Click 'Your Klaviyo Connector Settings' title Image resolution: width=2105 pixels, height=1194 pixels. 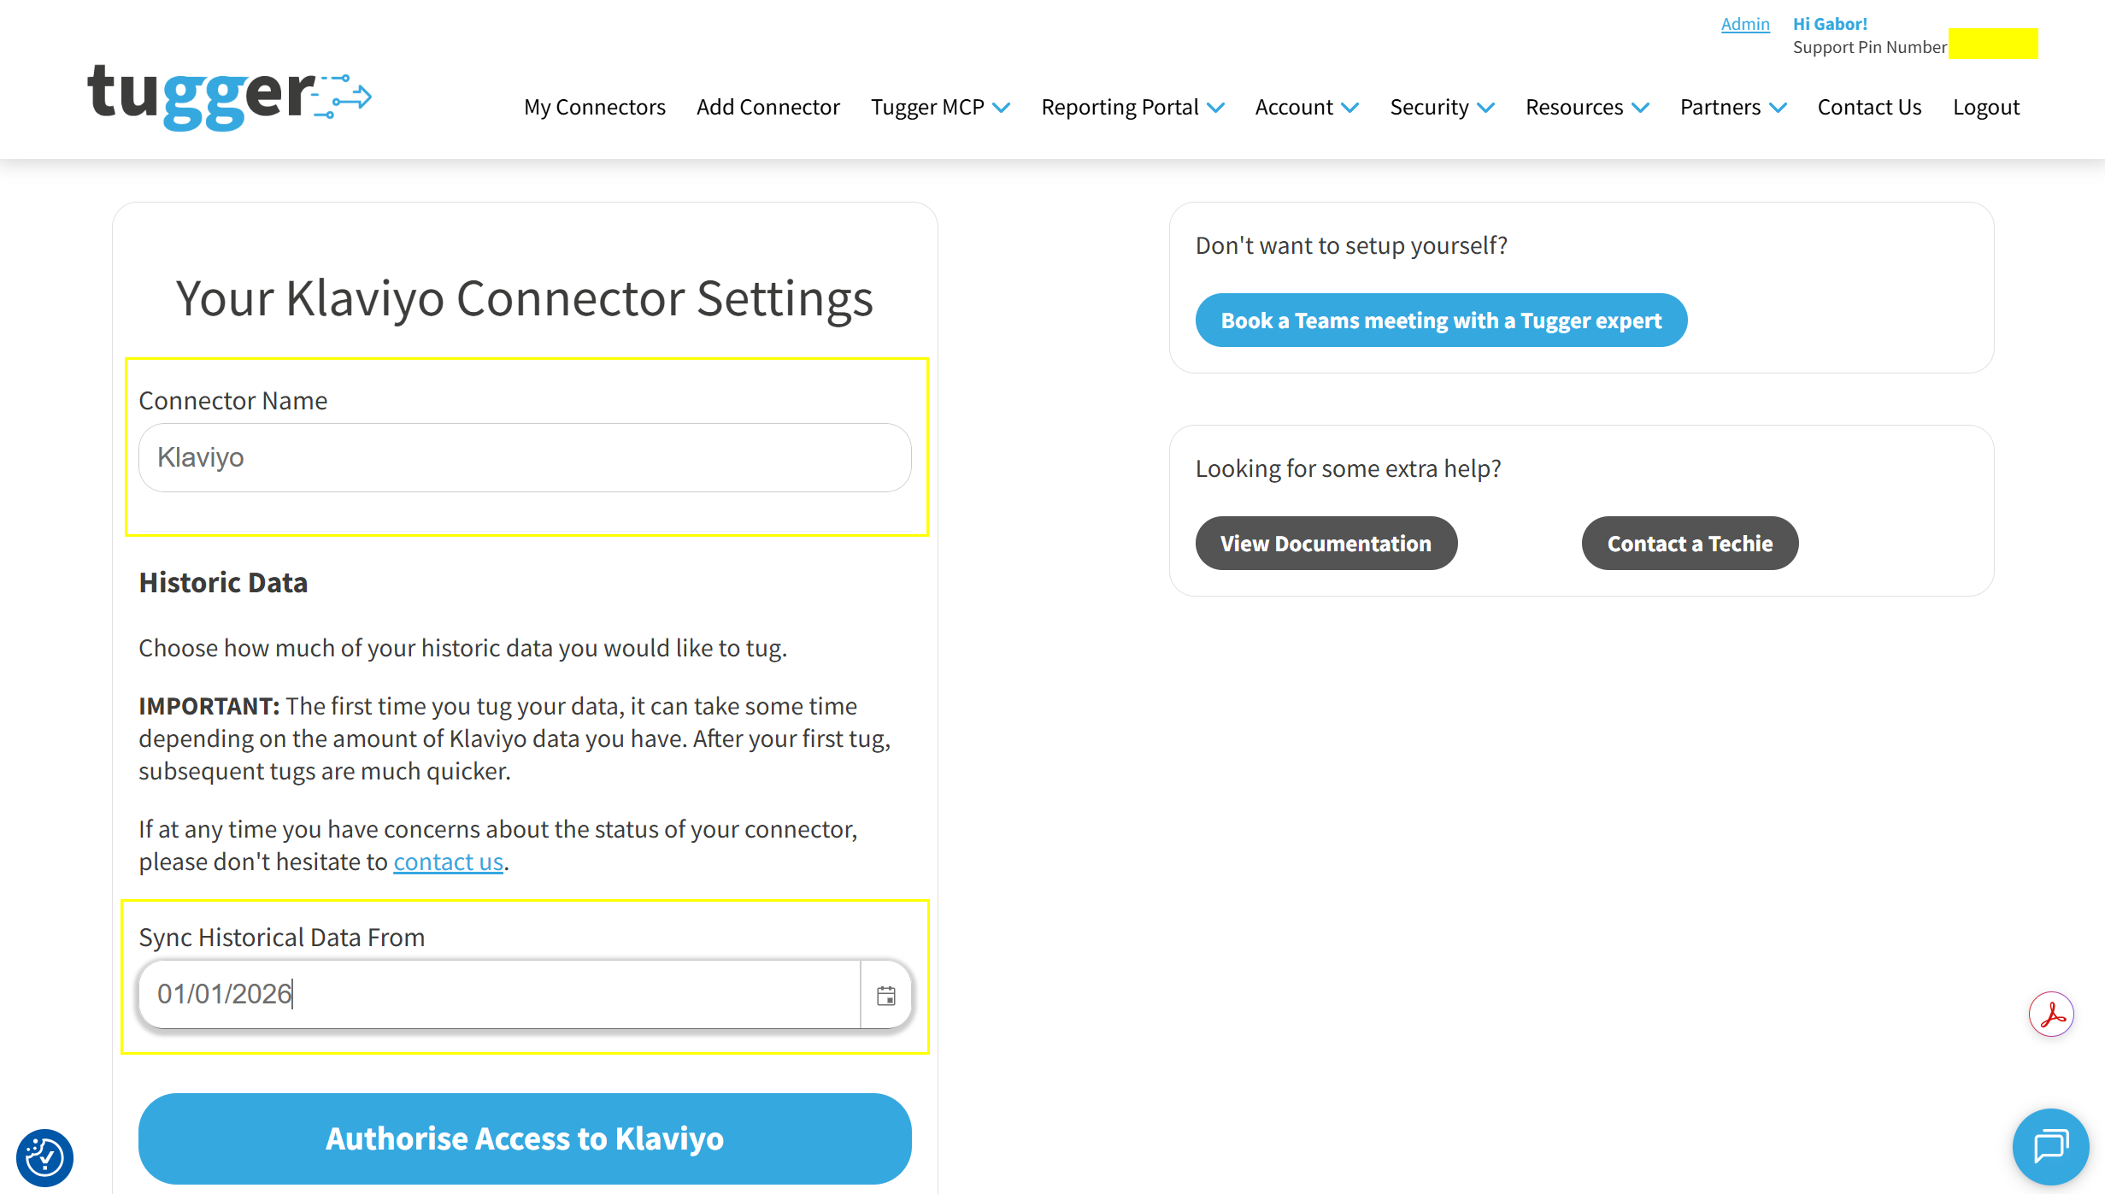pyautogui.click(x=525, y=298)
